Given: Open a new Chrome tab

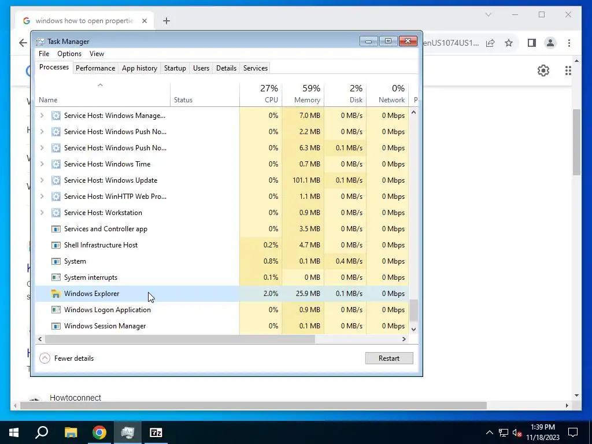Looking at the screenshot, I should [x=166, y=21].
